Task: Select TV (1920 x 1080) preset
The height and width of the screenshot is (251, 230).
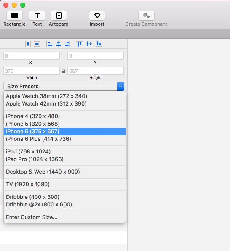Action: [64, 185]
